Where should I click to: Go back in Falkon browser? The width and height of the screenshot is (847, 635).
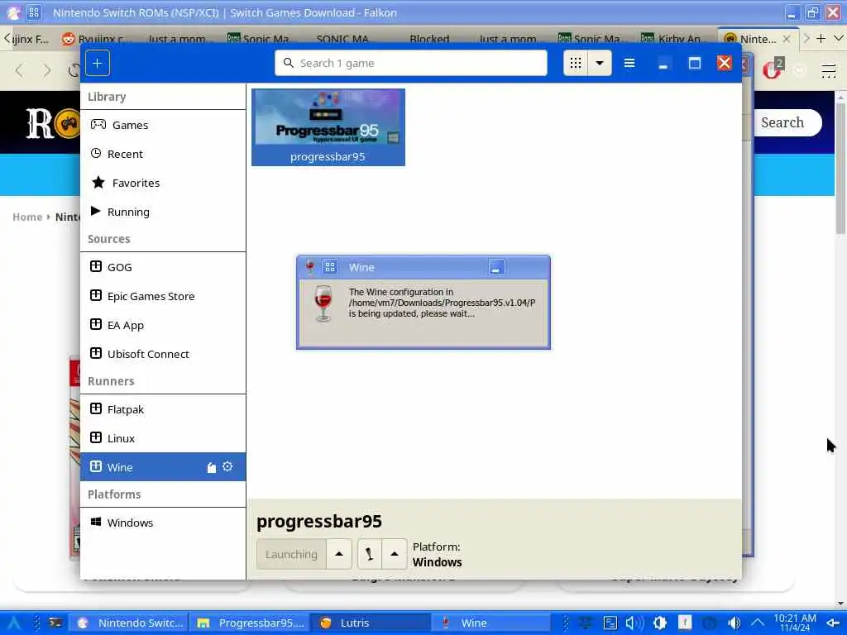[x=20, y=71]
